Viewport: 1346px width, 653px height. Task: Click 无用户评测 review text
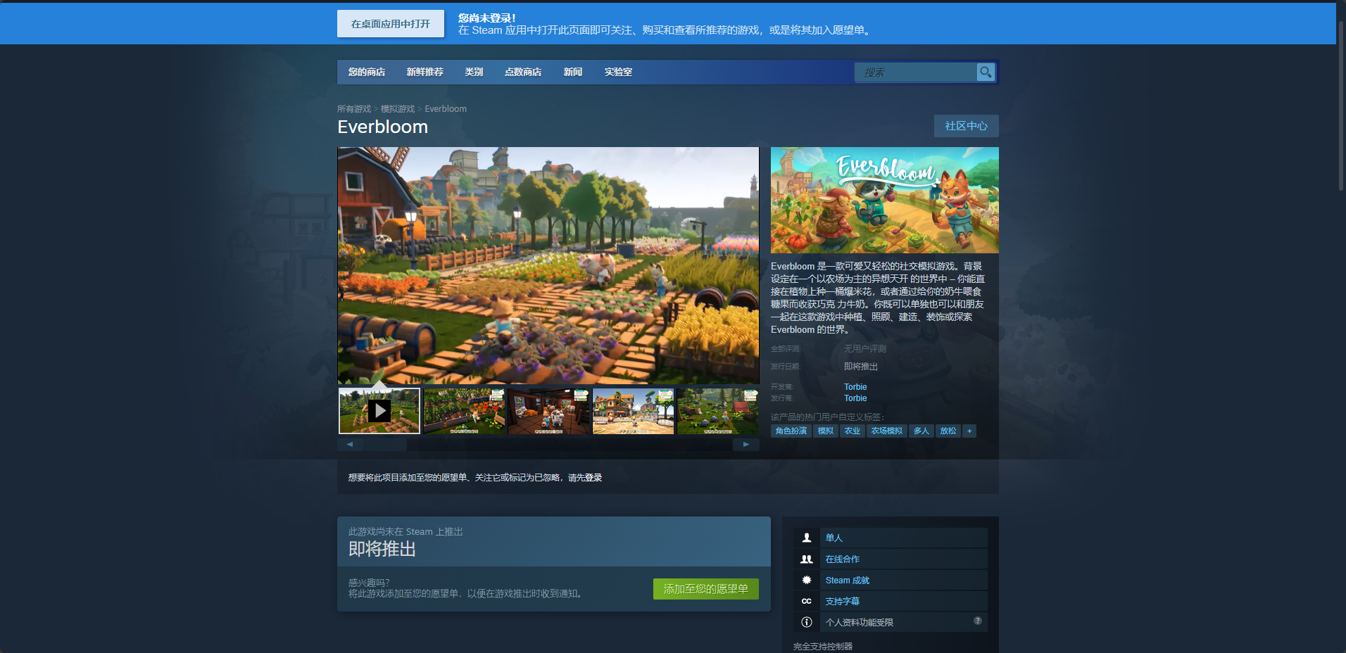(x=865, y=349)
